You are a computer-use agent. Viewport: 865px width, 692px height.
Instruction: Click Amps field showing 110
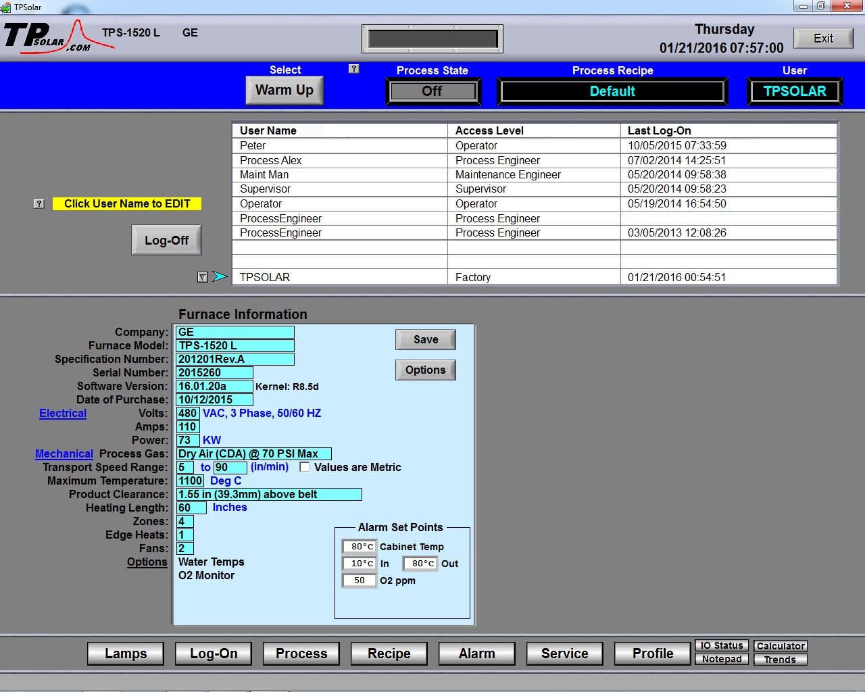(188, 426)
